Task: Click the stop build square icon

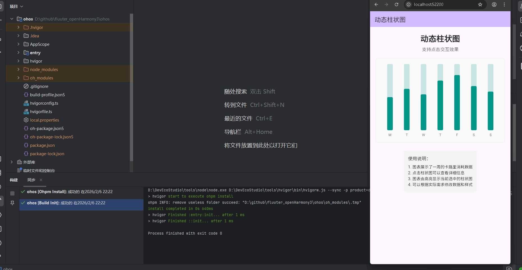Action: (12, 193)
